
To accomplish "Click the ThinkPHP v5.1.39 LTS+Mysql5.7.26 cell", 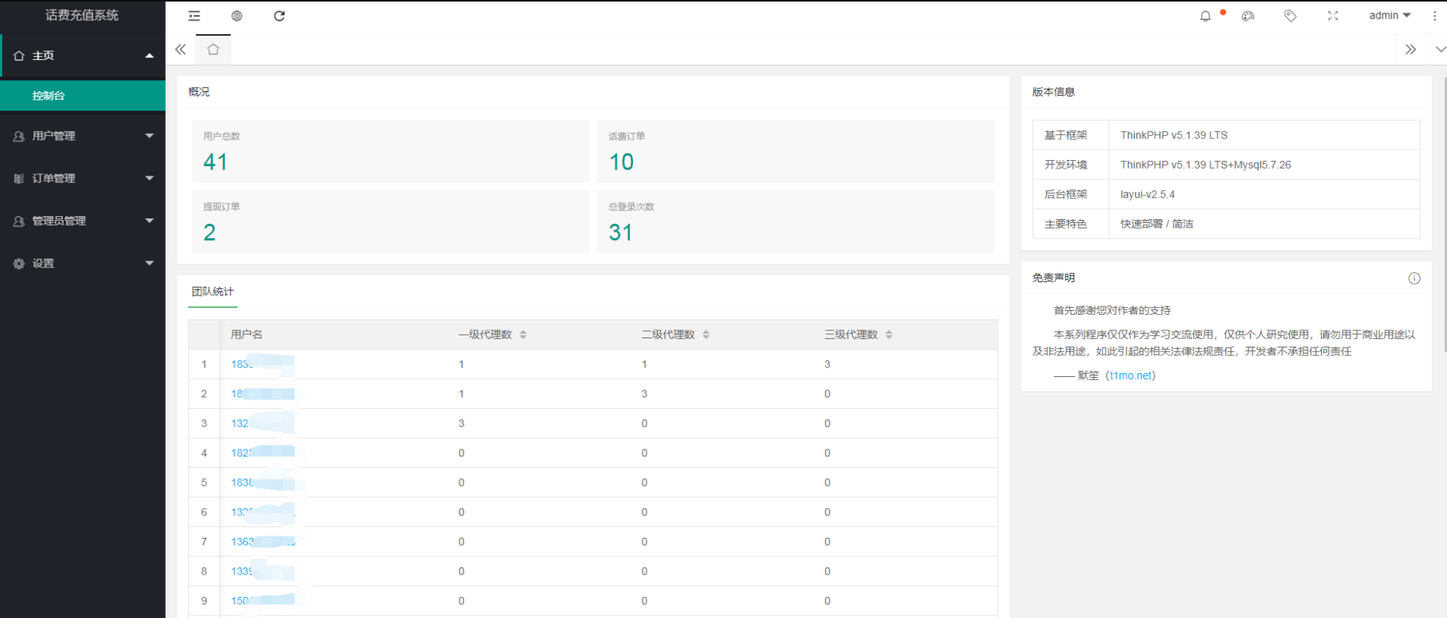I will tap(1264, 165).
